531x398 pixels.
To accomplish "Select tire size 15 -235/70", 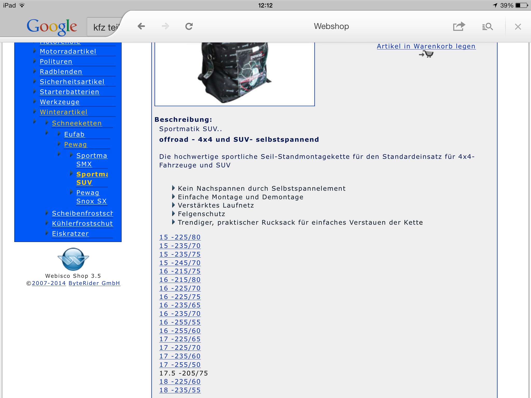I will point(180,246).
